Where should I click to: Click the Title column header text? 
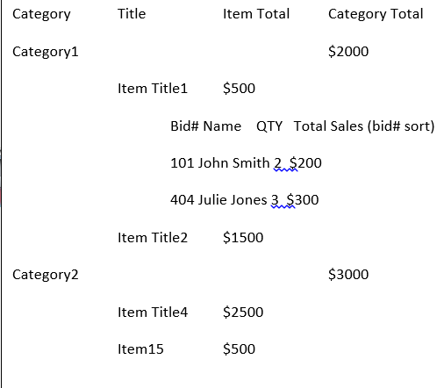click(132, 14)
